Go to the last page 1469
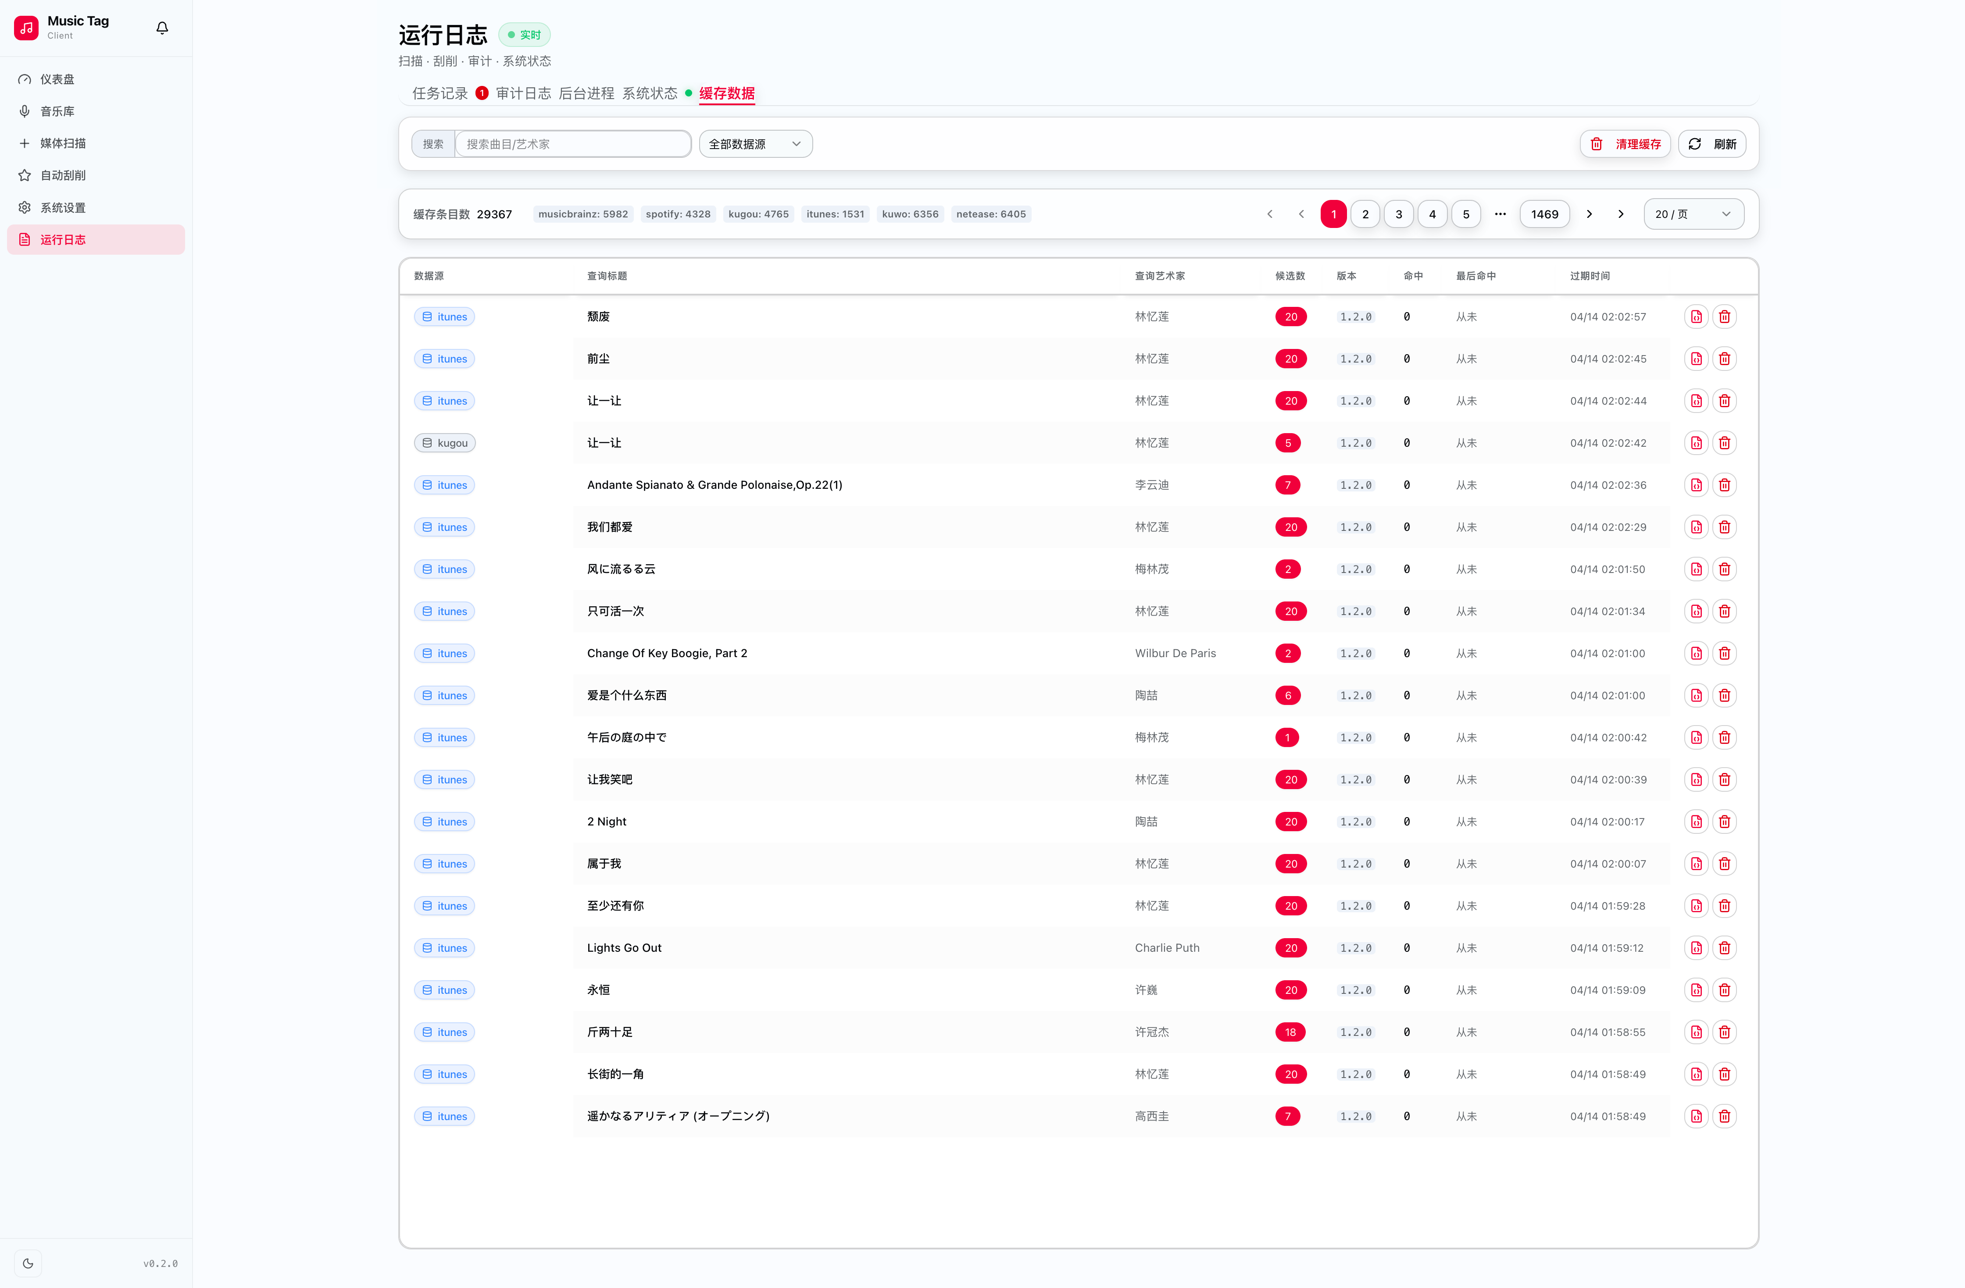Viewport: 1965px width, 1288px height. (1544, 214)
